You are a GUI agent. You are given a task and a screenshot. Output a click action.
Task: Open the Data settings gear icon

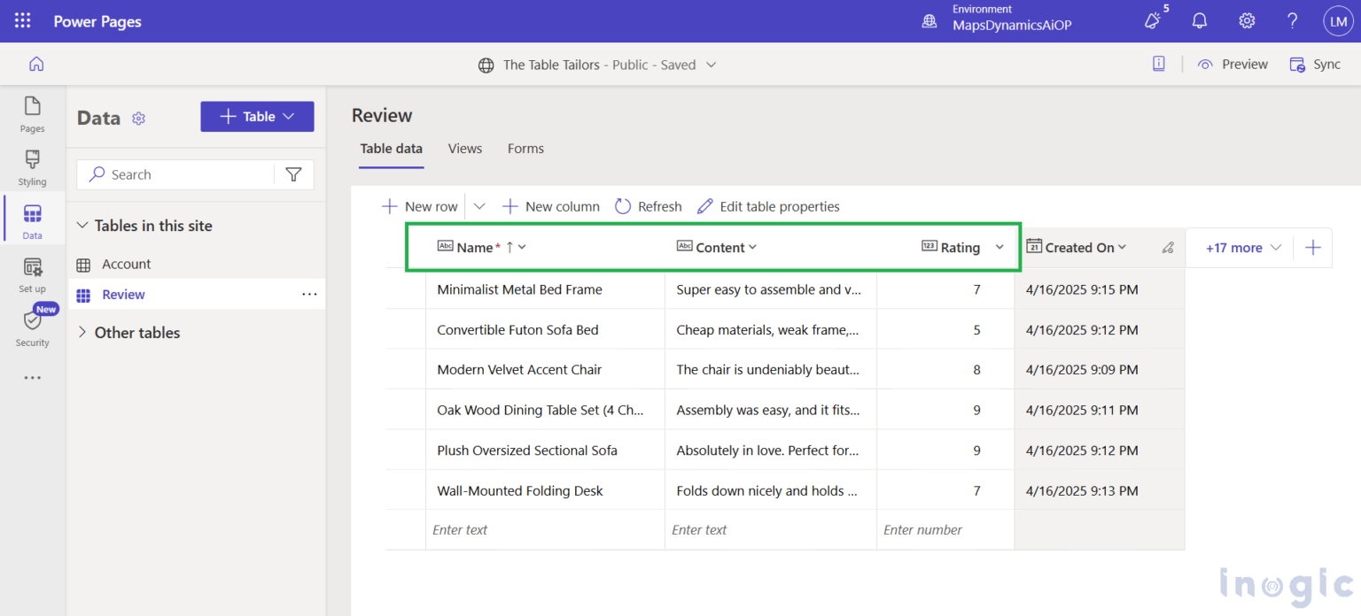[x=138, y=118]
